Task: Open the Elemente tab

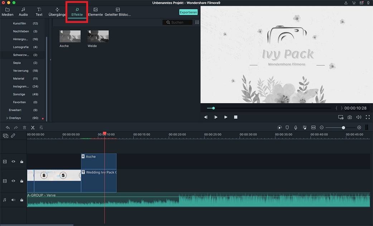Action: (x=95, y=12)
